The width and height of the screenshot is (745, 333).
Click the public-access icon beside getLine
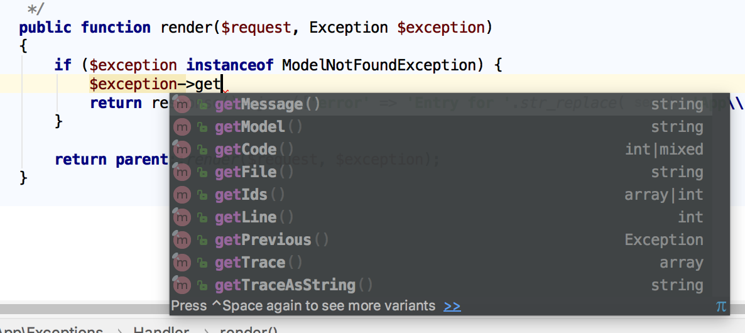click(202, 217)
